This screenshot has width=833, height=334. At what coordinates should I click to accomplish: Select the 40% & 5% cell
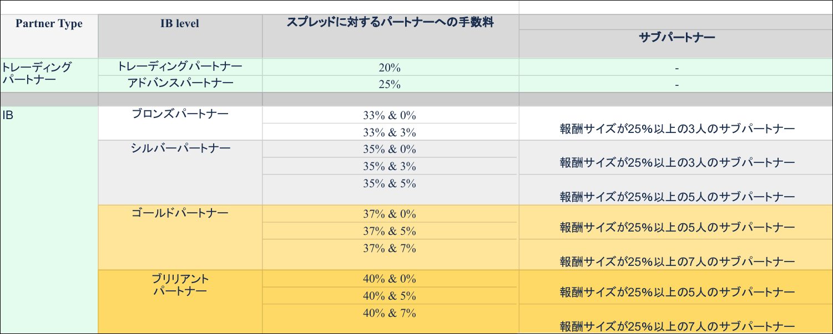tap(390, 296)
